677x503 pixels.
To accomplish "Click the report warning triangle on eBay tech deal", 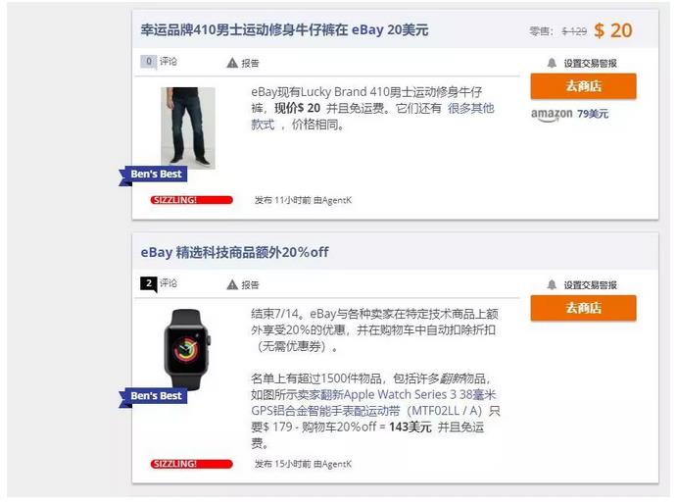I will (x=232, y=284).
